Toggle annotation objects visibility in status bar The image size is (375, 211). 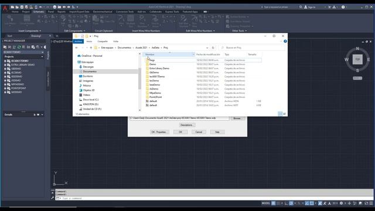point(320,203)
